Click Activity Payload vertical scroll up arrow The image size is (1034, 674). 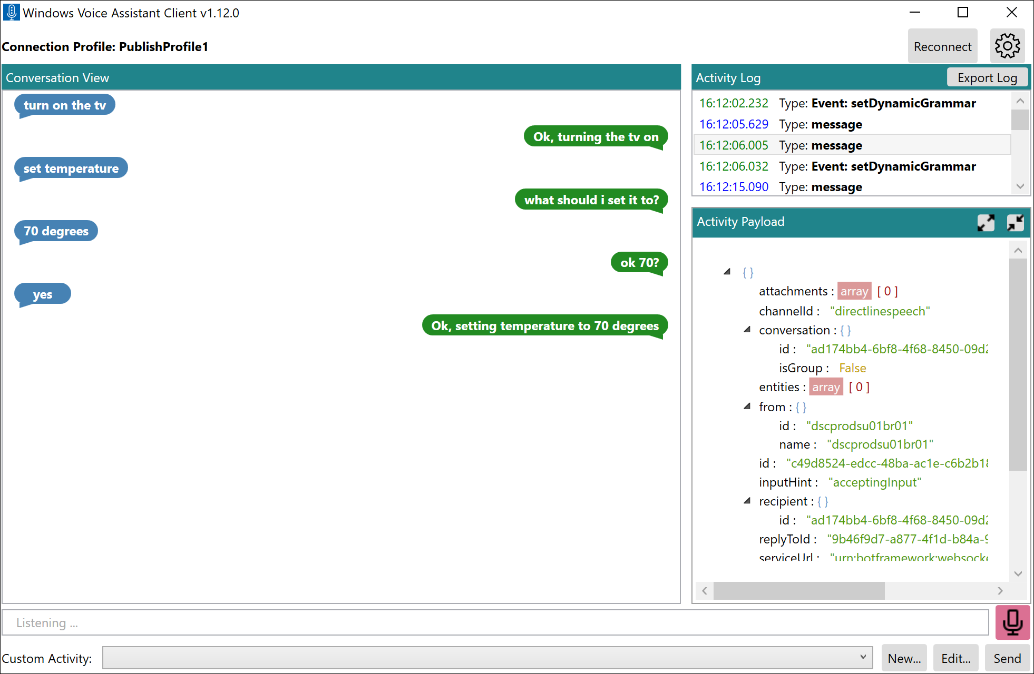click(x=1018, y=251)
